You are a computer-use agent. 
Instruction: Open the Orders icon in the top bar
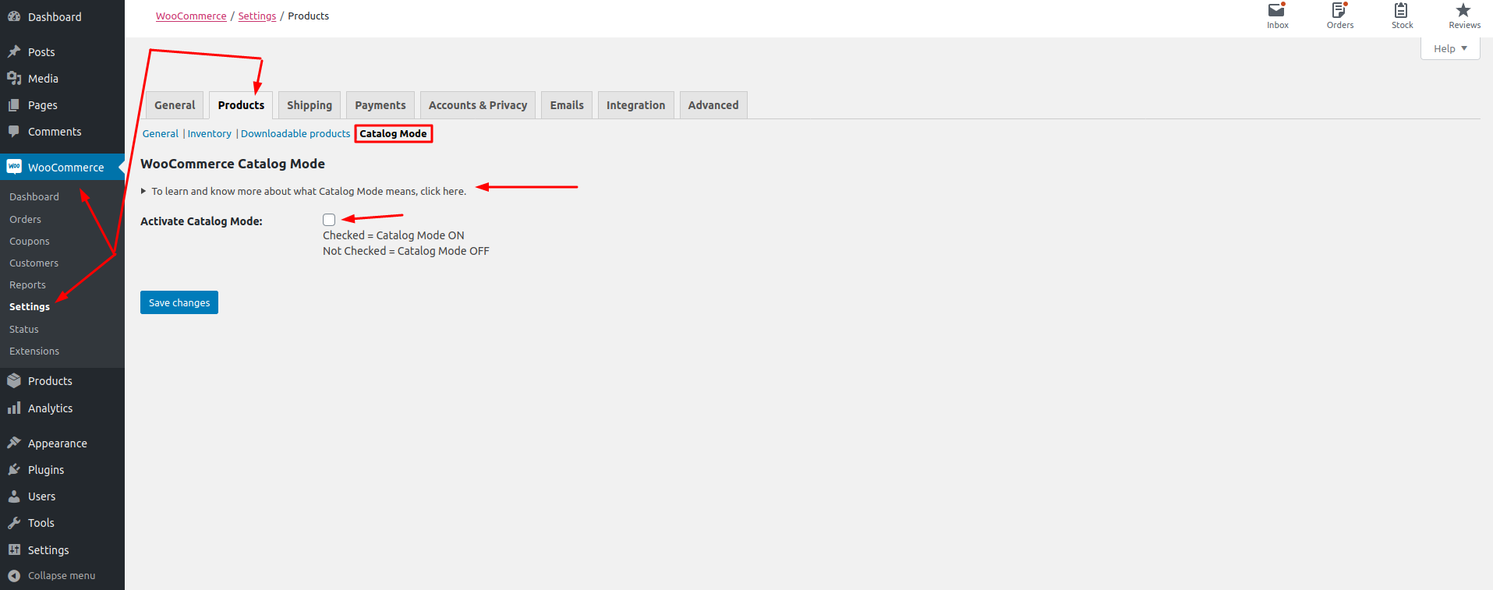(x=1339, y=10)
